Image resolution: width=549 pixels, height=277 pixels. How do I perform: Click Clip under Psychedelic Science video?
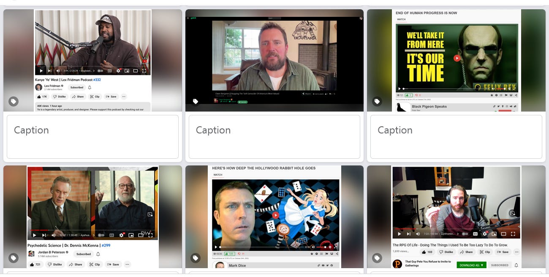pyautogui.click(x=95, y=264)
